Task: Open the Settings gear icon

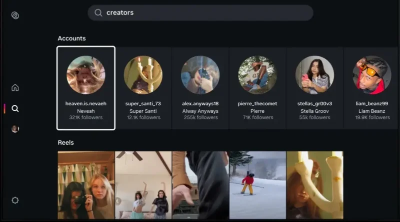Action: pyautogui.click(x=15, y=200)
